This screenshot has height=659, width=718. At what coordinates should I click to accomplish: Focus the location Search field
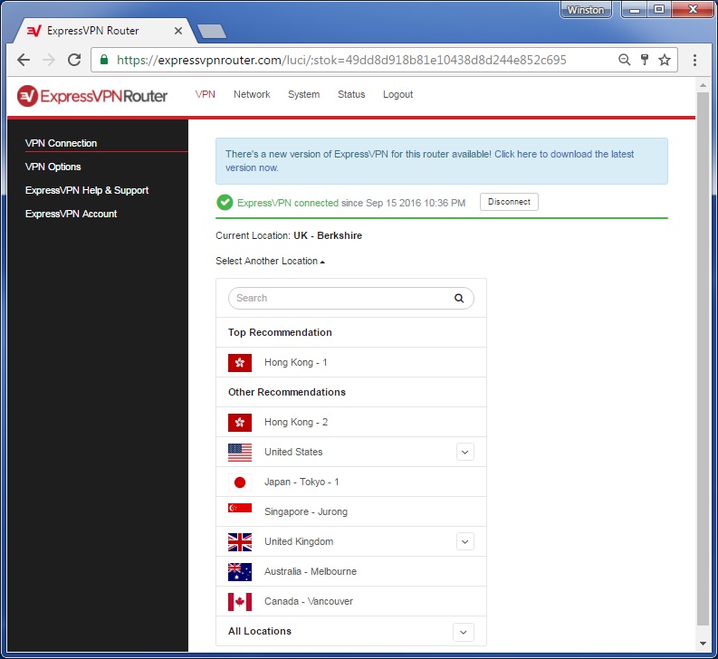(351, 298)
